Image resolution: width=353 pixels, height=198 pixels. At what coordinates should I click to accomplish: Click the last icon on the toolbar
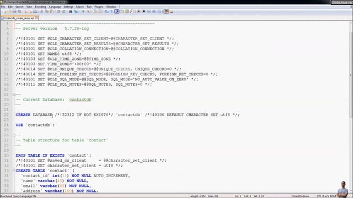coord(172,12)
